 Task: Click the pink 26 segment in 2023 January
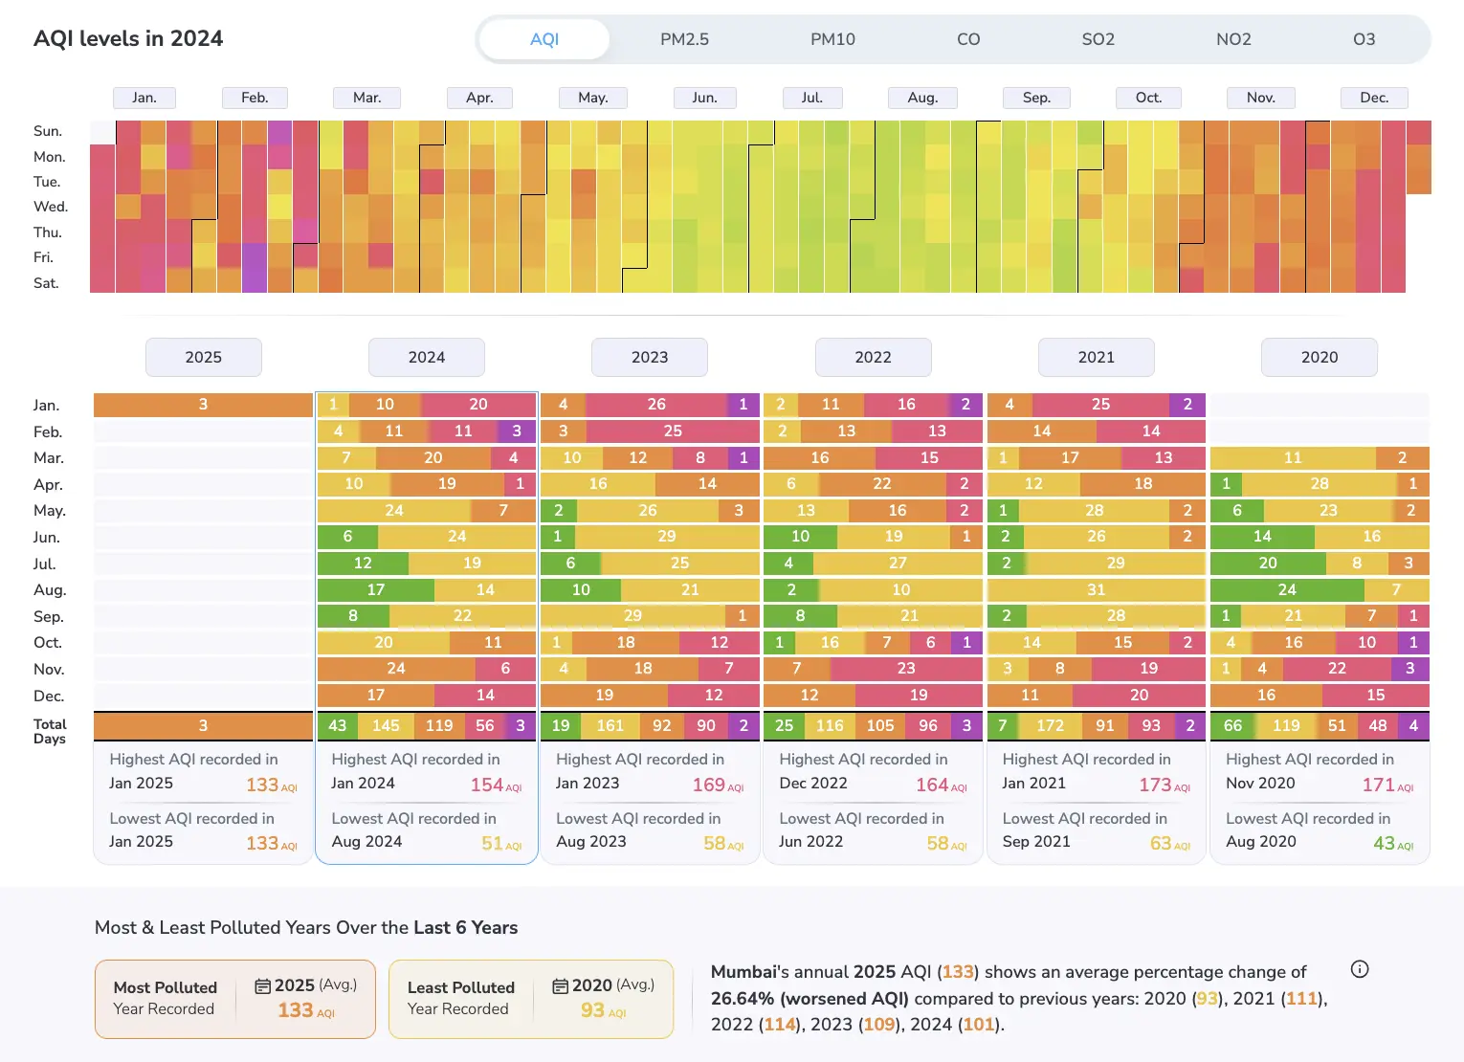656,405
